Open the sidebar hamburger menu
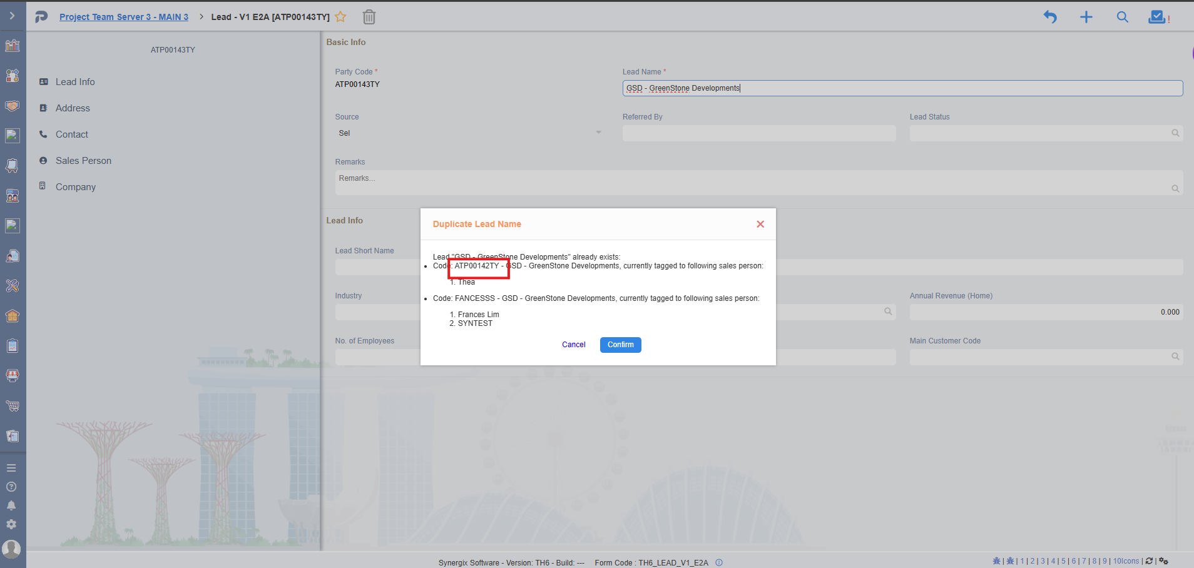This screenshot has width=1194, height=568. tap(11, 468)
